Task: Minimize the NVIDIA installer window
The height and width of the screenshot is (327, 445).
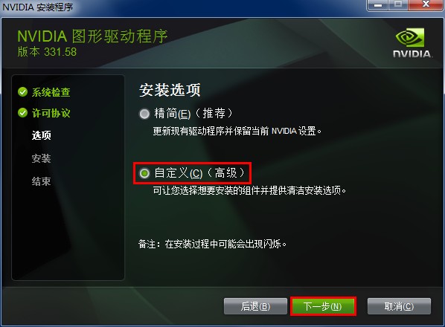Action: pos(378,4)
